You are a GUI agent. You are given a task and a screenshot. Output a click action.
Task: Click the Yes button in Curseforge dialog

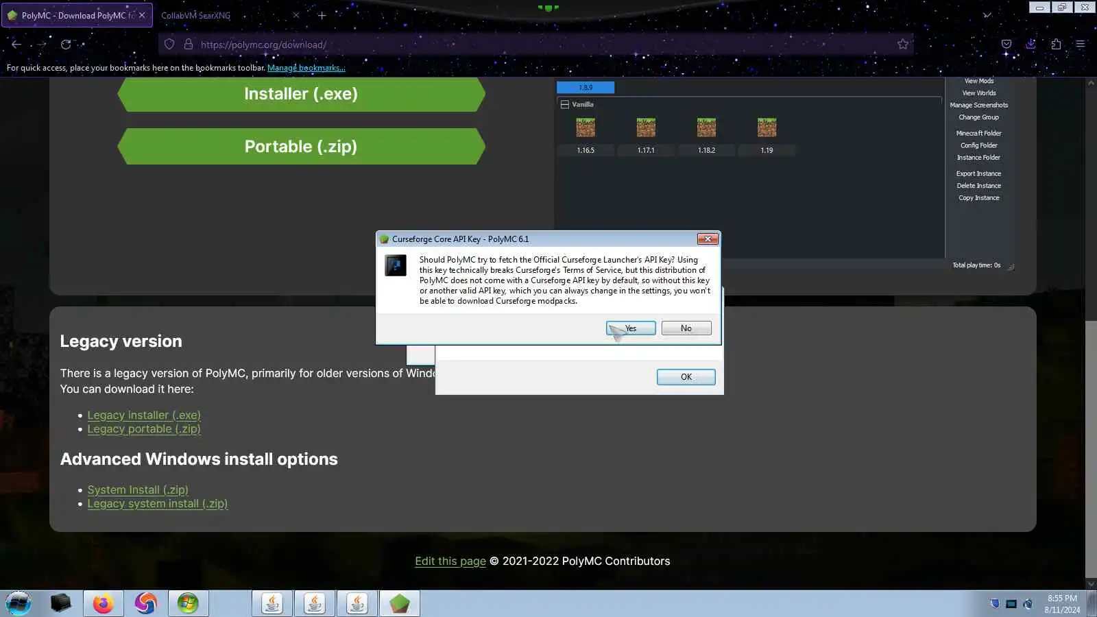(x=631, y=328)
